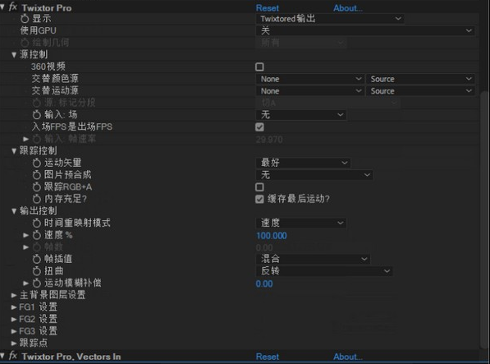Click the 使用GPU label
The height and width of the screenshot is (364, 490).
coord(38,30)
